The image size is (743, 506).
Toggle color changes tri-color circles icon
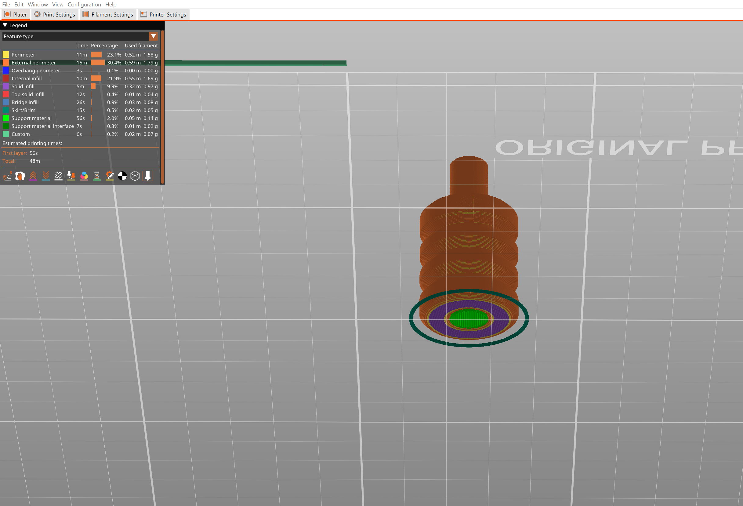pyautogui.click(x=84, y=176)
